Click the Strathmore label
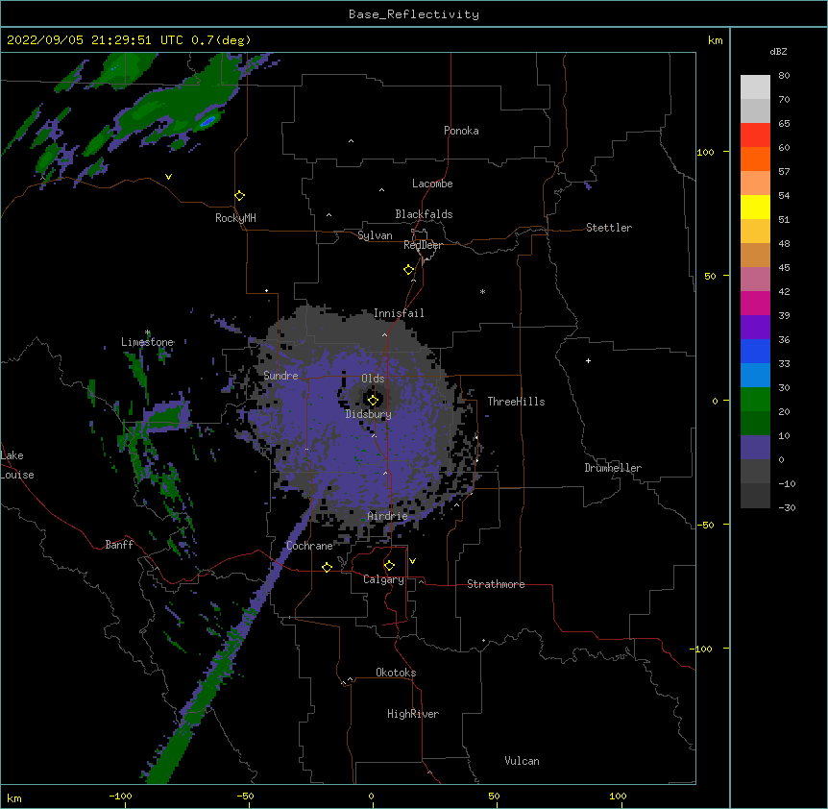 click(x=496, y=584)
